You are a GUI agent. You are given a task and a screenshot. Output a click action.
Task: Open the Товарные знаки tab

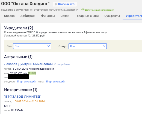[87, 16]
